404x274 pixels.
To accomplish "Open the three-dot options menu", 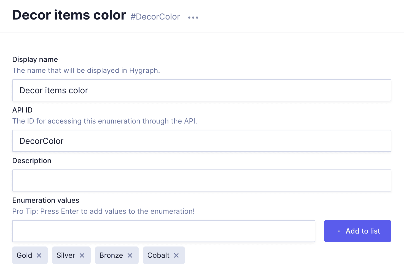I will point(193,17).
